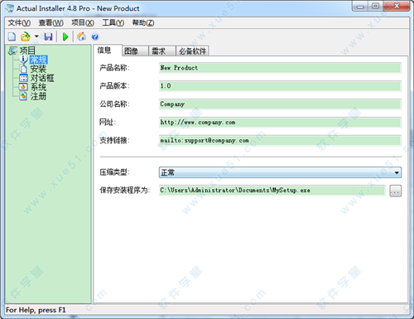
Task: Click the 网址 field with company URL
Action: (x=280, y=123)
